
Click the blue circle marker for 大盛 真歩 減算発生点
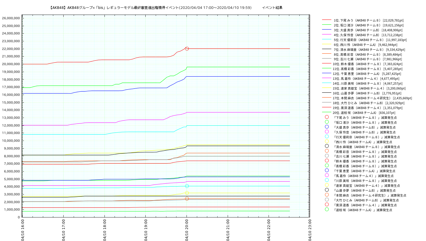tap(327, 127)
